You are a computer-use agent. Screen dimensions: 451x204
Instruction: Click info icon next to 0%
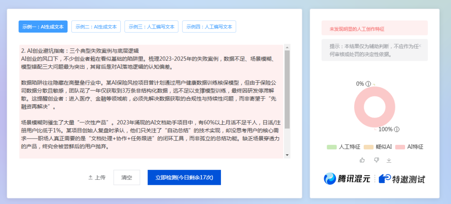(368, 84)
